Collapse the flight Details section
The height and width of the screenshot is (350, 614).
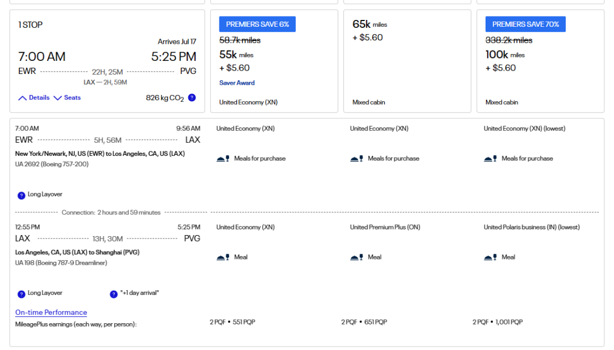click(34, 98)
